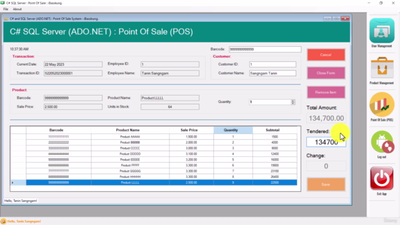Click the Log-out android icon
Viewport: 400px width, 225px height.
pos(382,142)
